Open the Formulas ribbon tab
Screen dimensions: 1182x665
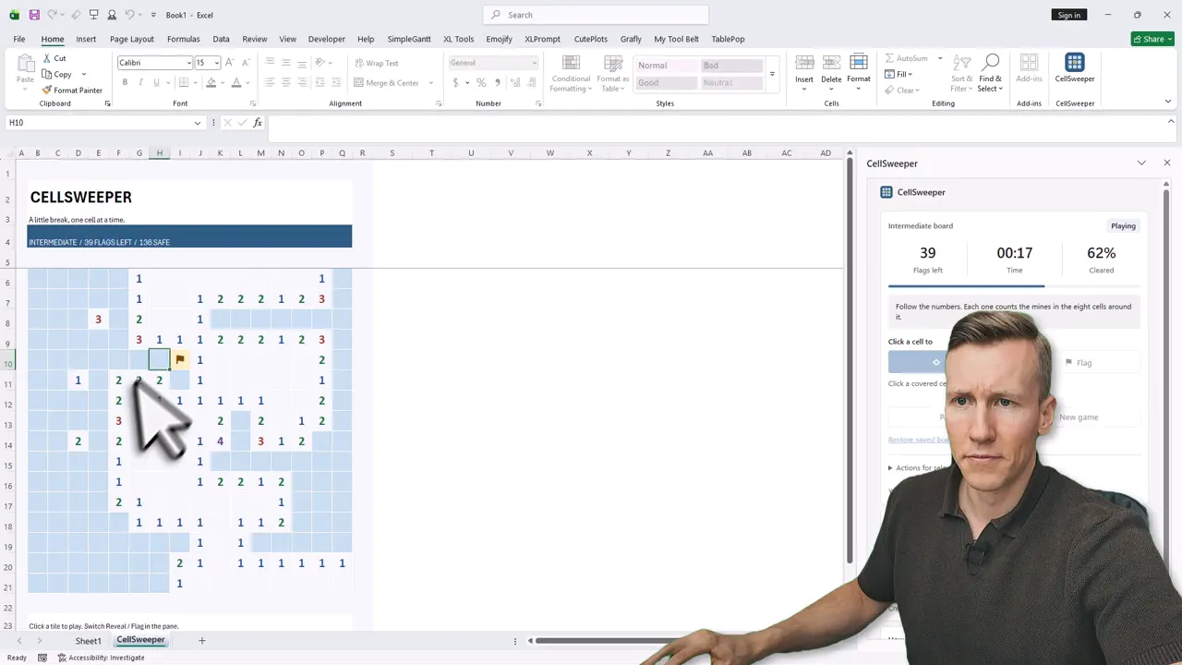[183, 39]
